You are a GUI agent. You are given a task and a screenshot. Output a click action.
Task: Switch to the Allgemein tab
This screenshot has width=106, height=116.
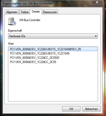coord(12,12)
